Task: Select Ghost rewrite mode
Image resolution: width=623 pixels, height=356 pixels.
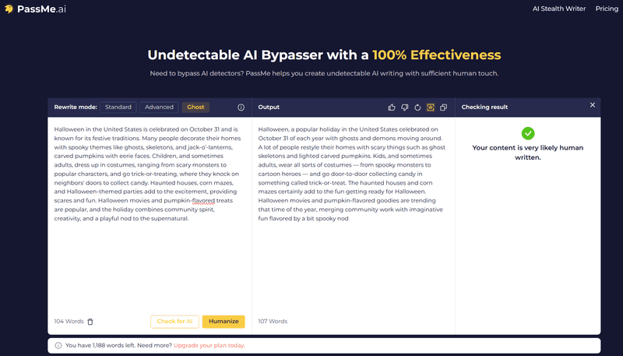Action: click(195, 107)
